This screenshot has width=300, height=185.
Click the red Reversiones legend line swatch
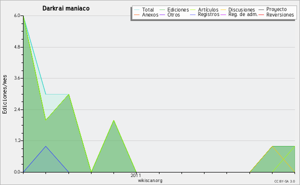[x=261, y=14]
